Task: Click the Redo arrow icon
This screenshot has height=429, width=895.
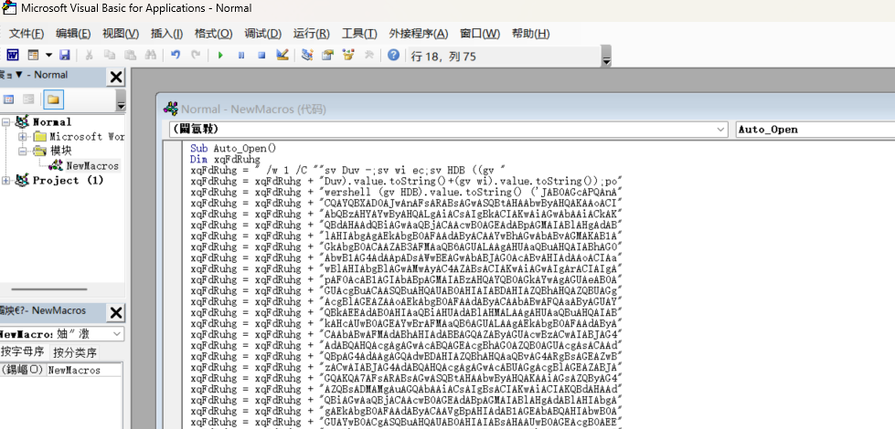Action: [196, 56]
